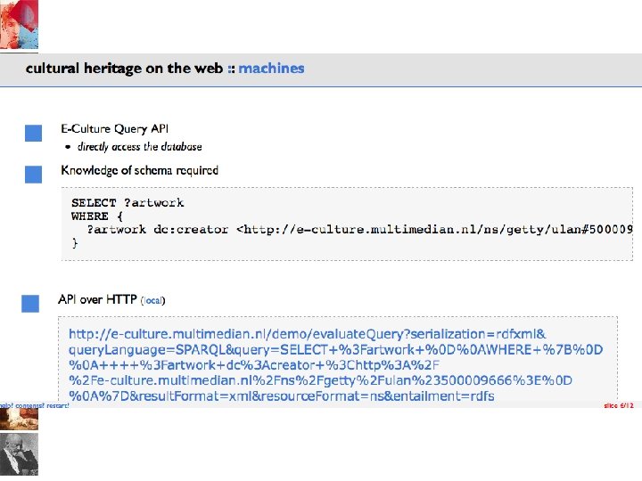Click the 'machines' word in the slide title
Viewport: 642px width, 481px height.
271,68
